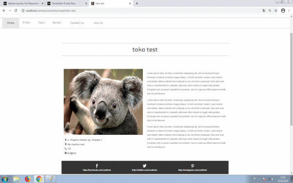
Task: Click the Jl. Pangeran Antasari address text
Action: pos(84,140)
